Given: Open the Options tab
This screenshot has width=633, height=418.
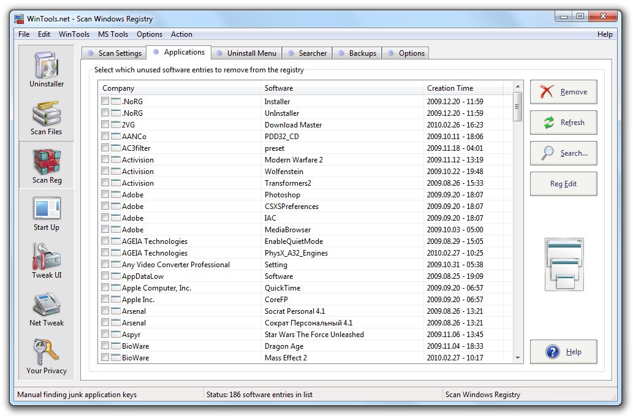Looking at the screenshot, I should 405,53.
